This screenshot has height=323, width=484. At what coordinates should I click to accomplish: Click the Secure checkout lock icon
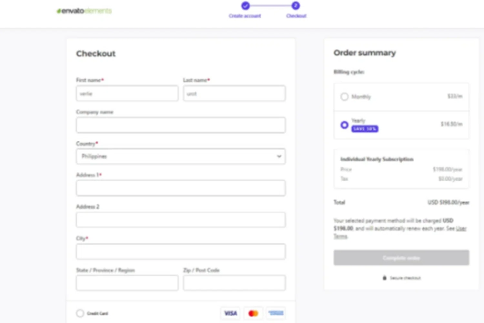pos(384,278)
